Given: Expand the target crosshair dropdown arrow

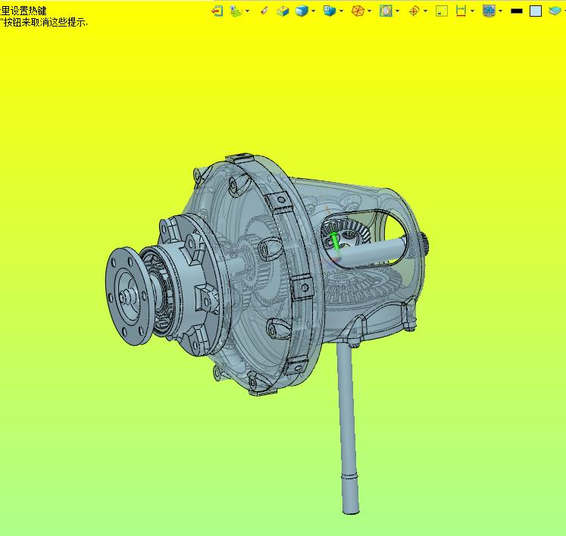Looking at the screenshot, I should [x=425, y=11].
